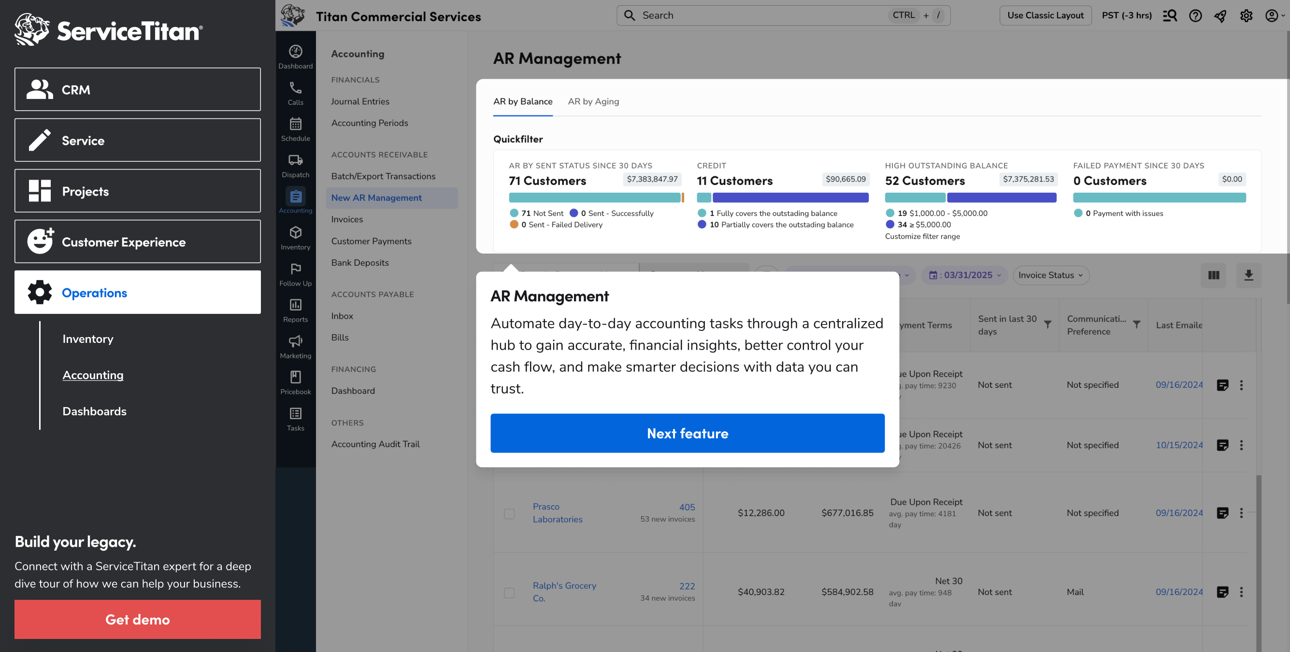Click the Next feature button

(x=687, y=433)
